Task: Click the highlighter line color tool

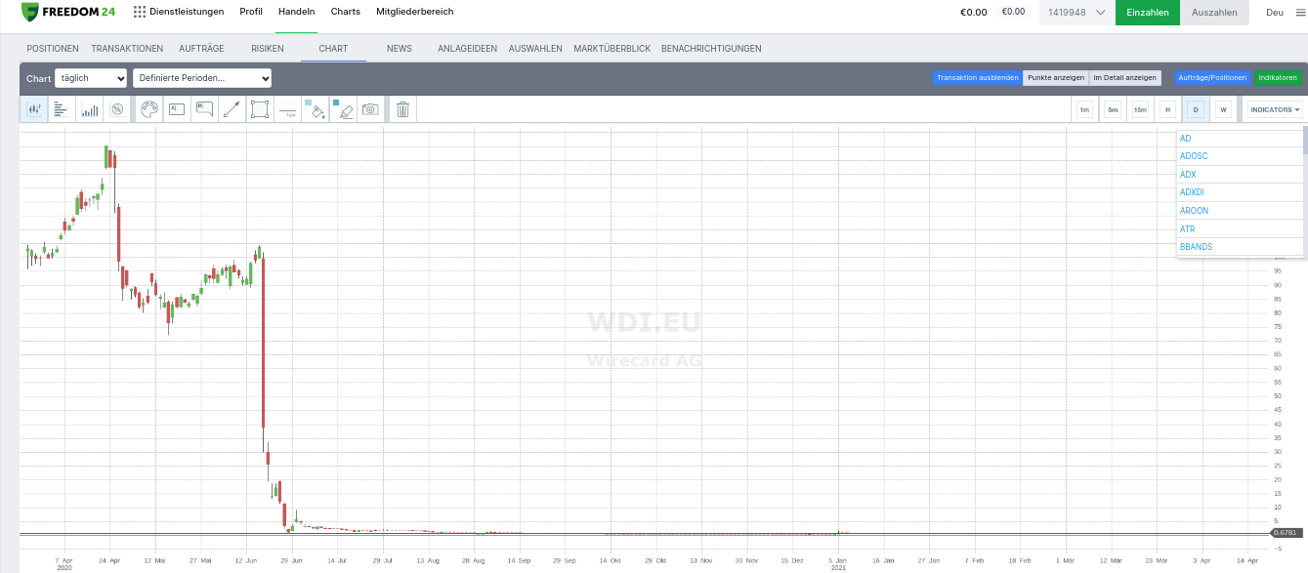Action: click(343, 110)
